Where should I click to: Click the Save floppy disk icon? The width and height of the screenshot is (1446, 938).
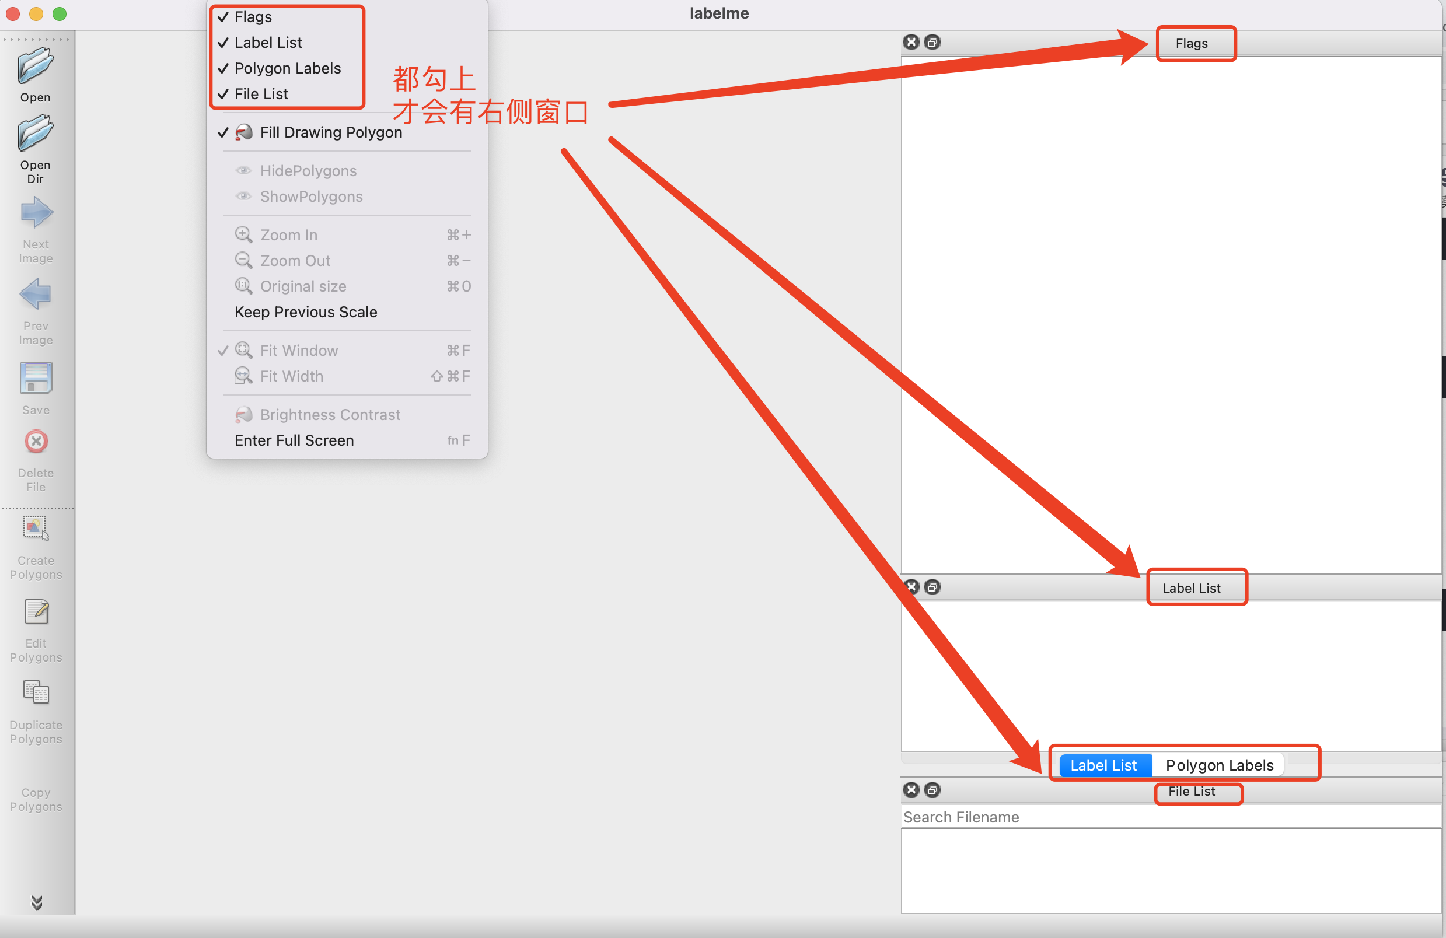click(36, 378)
